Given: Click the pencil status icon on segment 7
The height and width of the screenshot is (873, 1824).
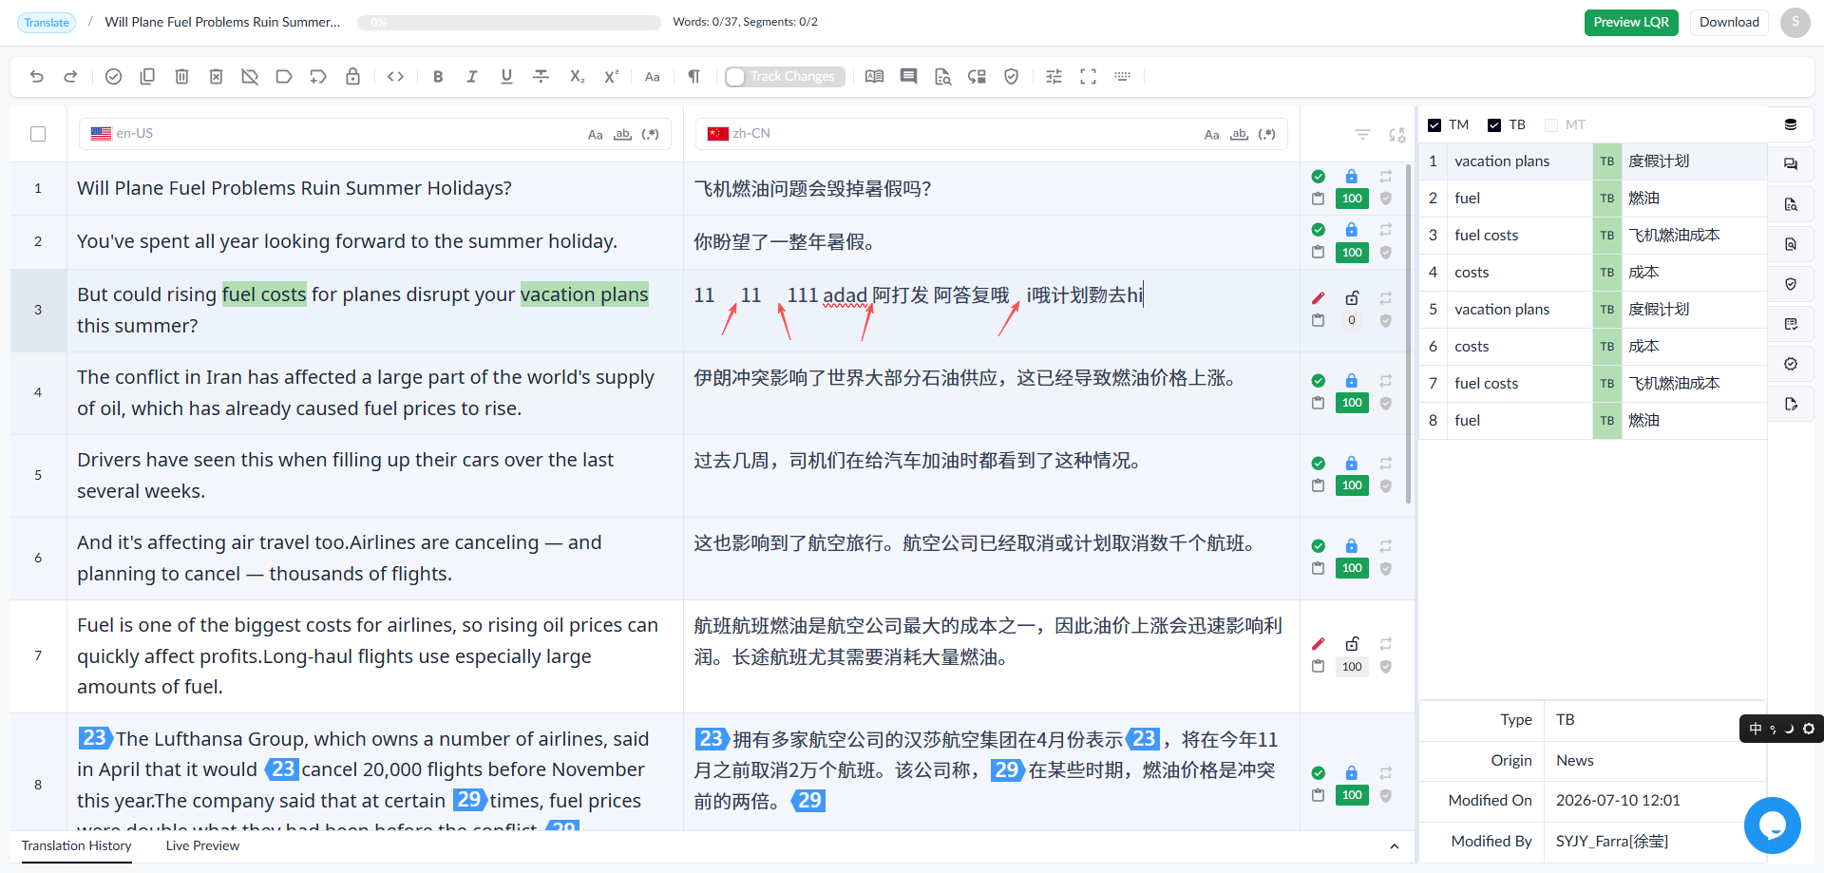Looking at the screenshot, I should [x=1318, y=644].
